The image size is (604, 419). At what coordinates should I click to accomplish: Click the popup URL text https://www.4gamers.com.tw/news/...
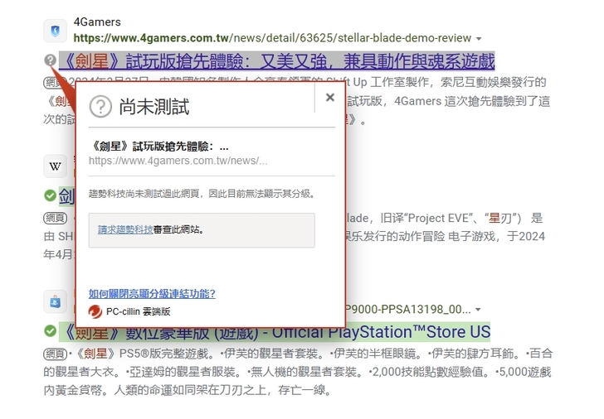pyautogui.click(x=178, y=161)
